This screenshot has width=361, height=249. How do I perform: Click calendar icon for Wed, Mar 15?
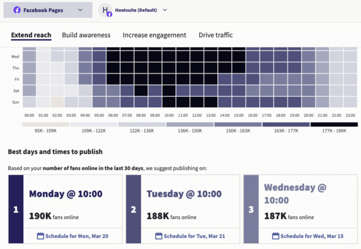277,236
